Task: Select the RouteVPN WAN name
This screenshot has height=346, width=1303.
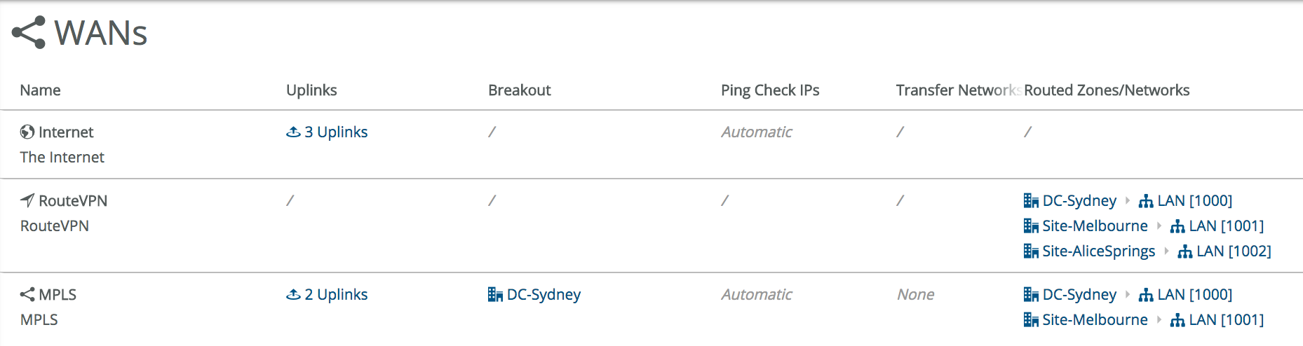Action: [x=73, y=201]
